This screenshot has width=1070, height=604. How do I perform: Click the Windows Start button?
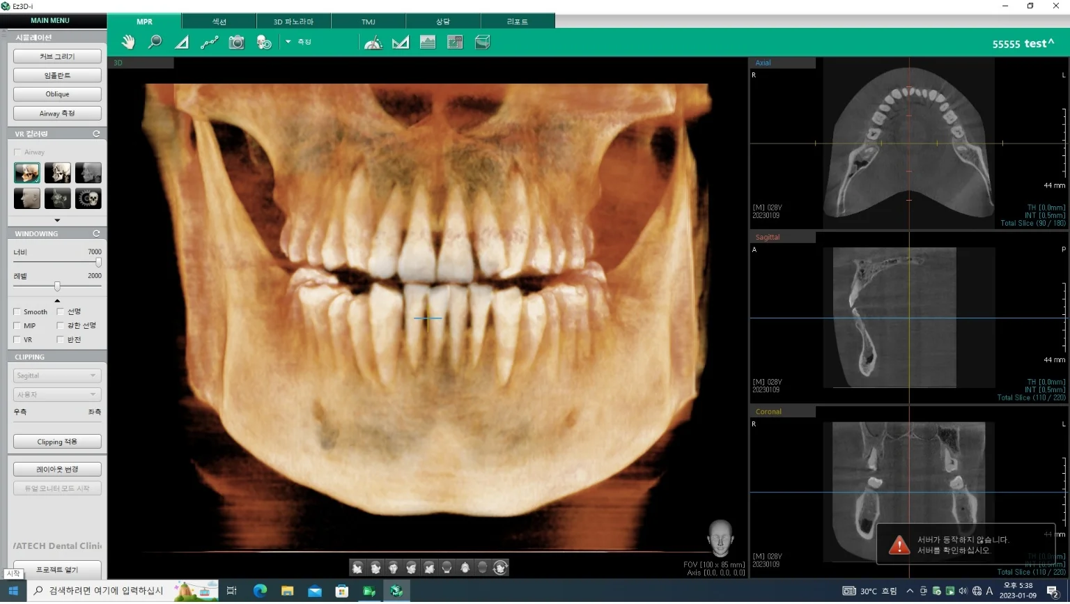tap(13, 591)
